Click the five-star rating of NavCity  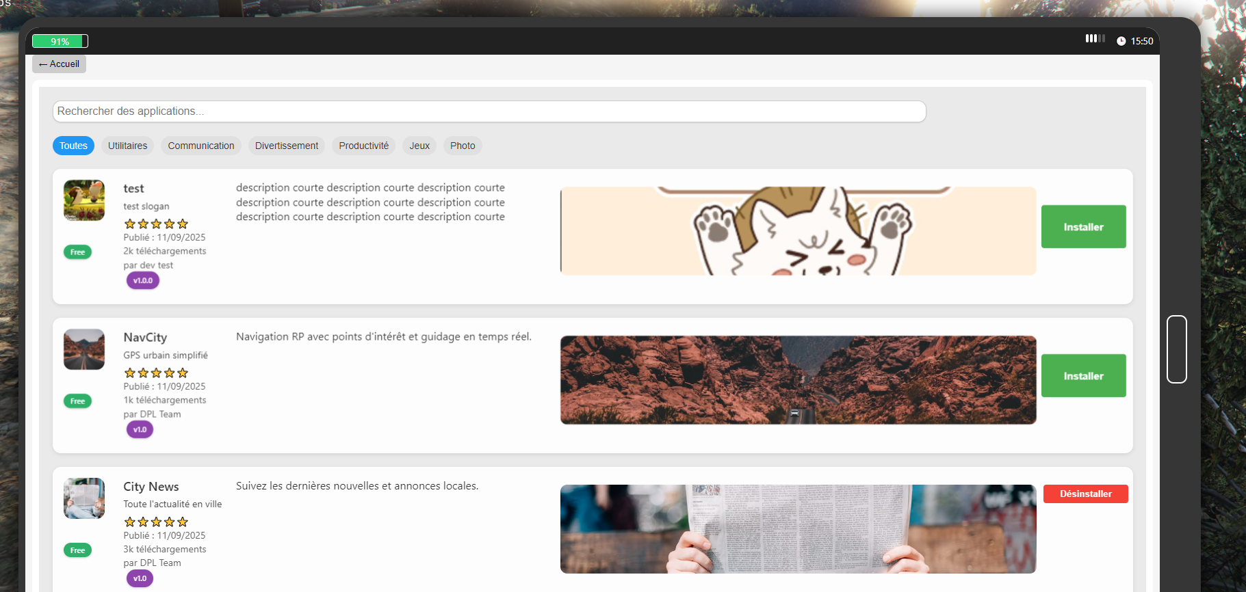click(156, 373)
